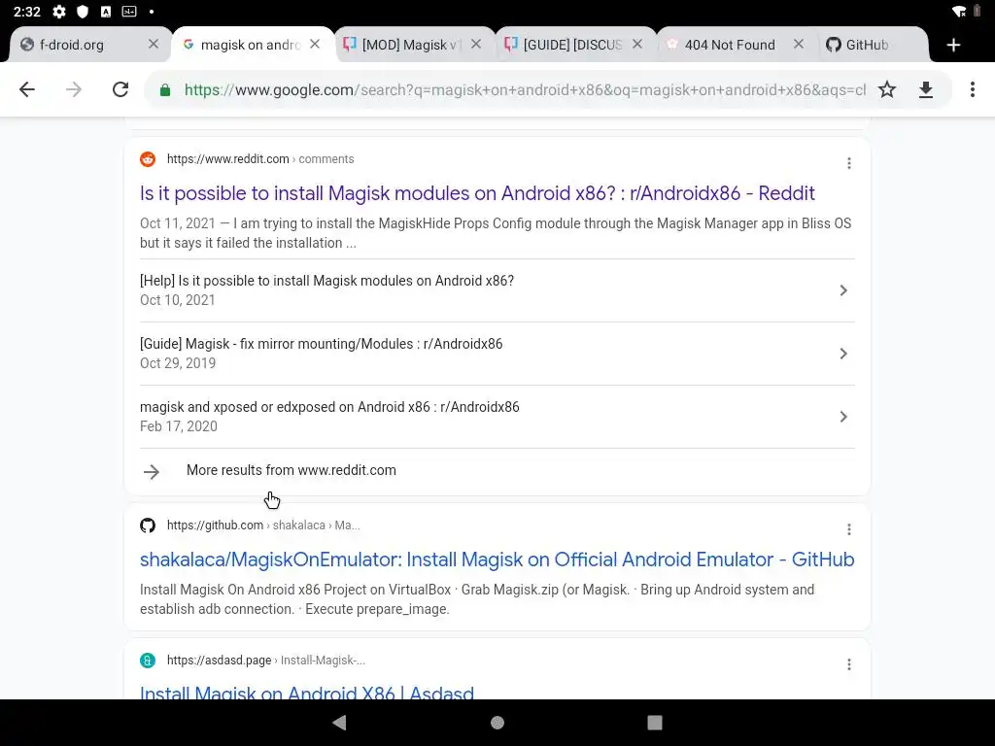This screenshot has width=995, height=746.
Task: Click the URL address bar
Action: (x=524, y=90)
